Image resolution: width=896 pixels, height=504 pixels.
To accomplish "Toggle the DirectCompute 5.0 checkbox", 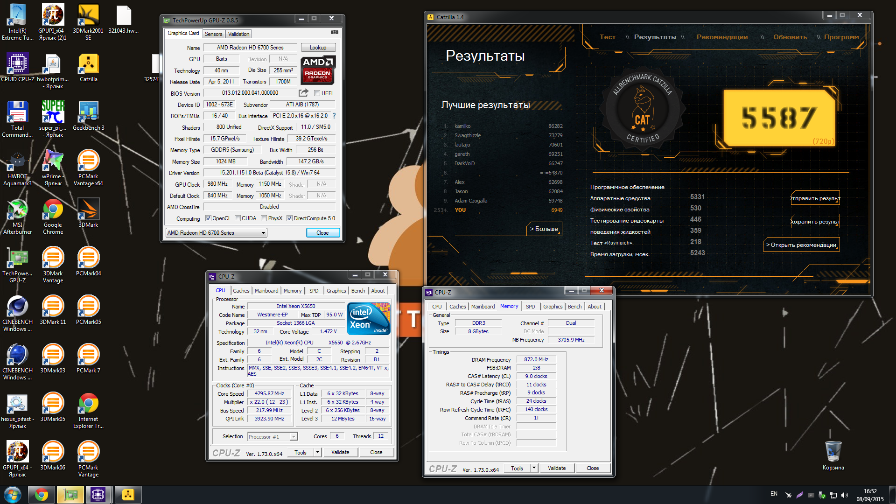I will pos(290,218).
